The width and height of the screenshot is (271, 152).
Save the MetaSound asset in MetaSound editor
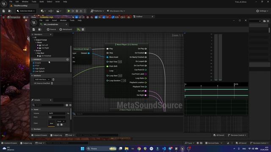pyautogui.click(x=34, y=30)
